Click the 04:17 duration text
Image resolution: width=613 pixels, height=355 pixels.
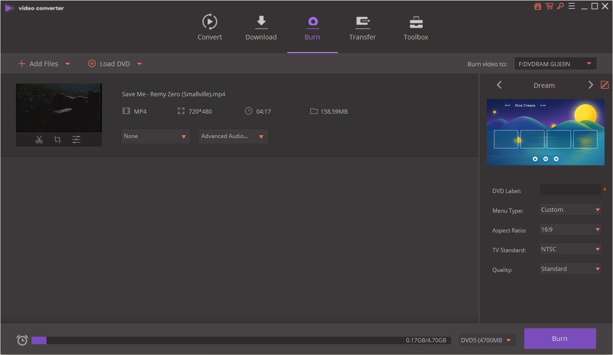[263, 112]
